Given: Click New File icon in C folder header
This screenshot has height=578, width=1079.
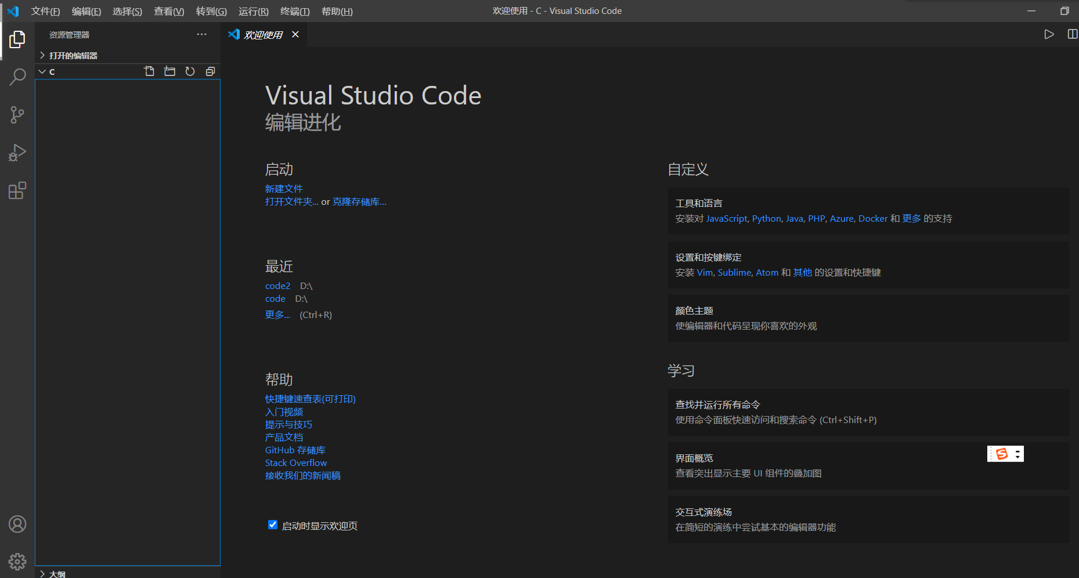Looking at the screenshot, I should 149,71.
